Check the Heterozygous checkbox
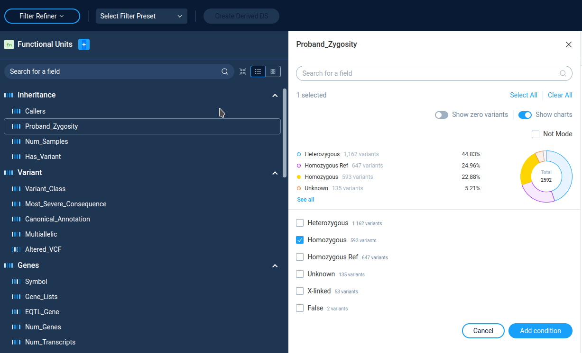 pos(300,223)
